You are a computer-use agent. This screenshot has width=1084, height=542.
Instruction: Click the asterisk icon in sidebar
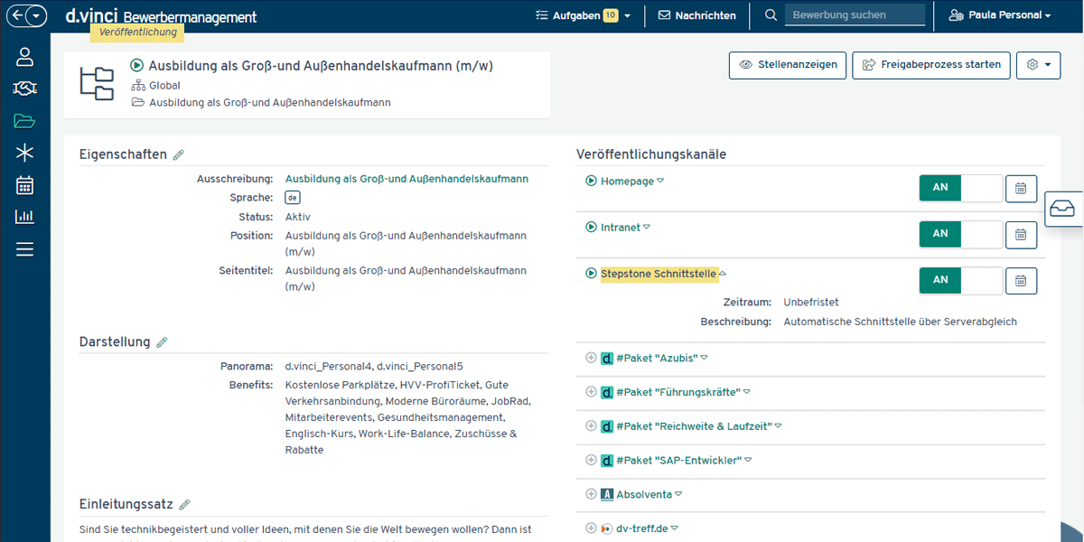[x=24, y=153]
